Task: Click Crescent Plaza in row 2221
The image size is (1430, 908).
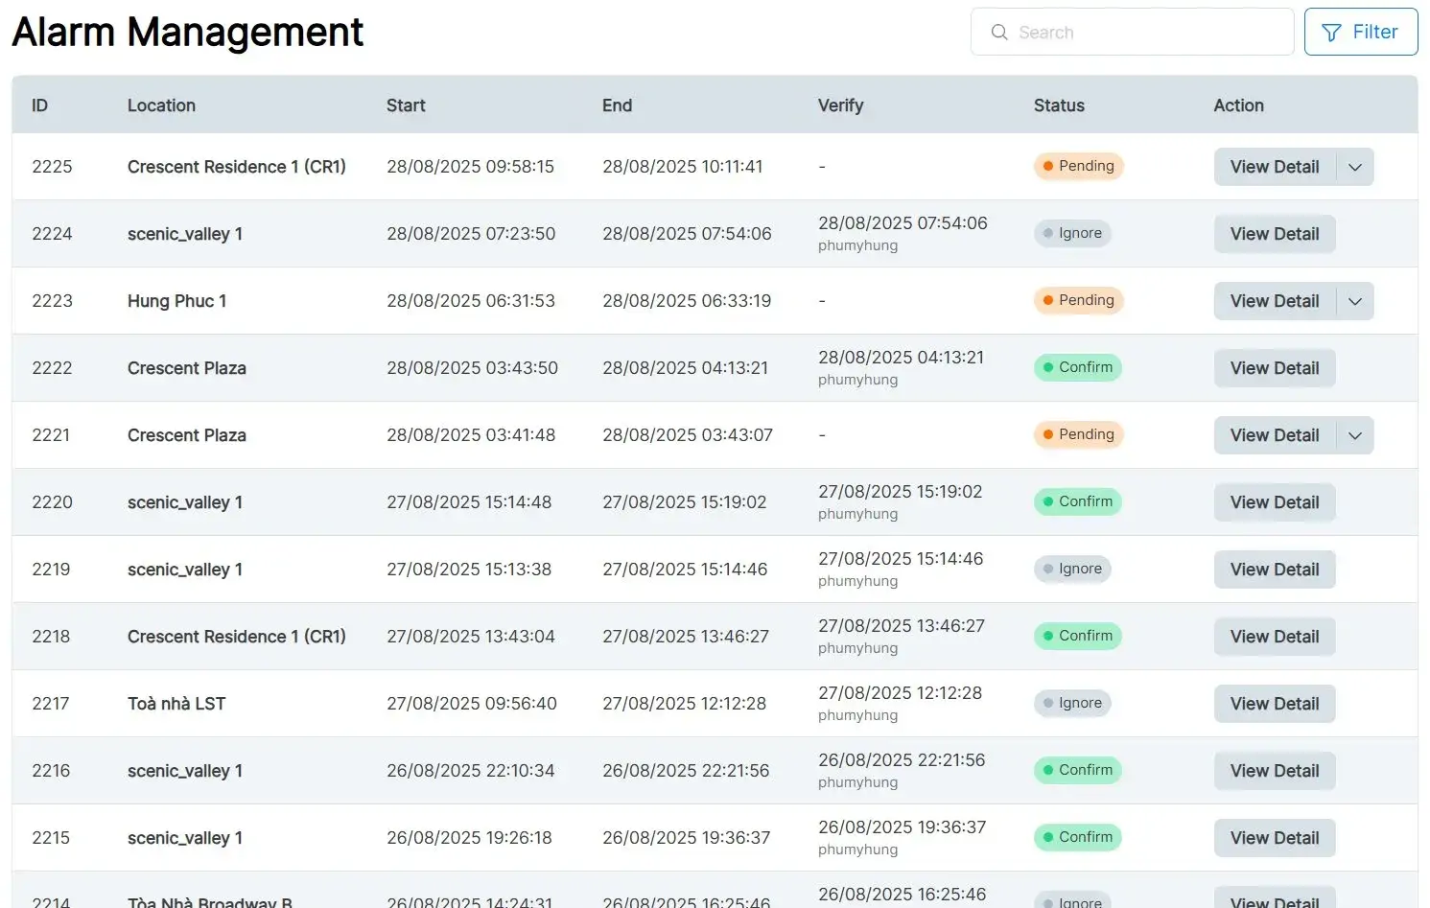Action: 187,435
